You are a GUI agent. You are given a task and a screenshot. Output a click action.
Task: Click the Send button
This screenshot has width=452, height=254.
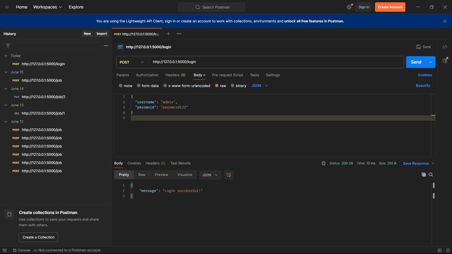(x=416, y=62)
